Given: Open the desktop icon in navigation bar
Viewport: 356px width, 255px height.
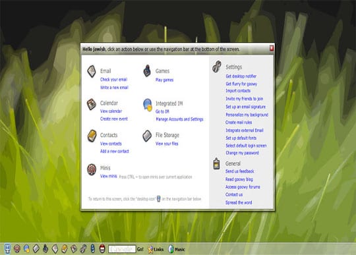Looking at the screenshot, I should click(x=7, y=249).
